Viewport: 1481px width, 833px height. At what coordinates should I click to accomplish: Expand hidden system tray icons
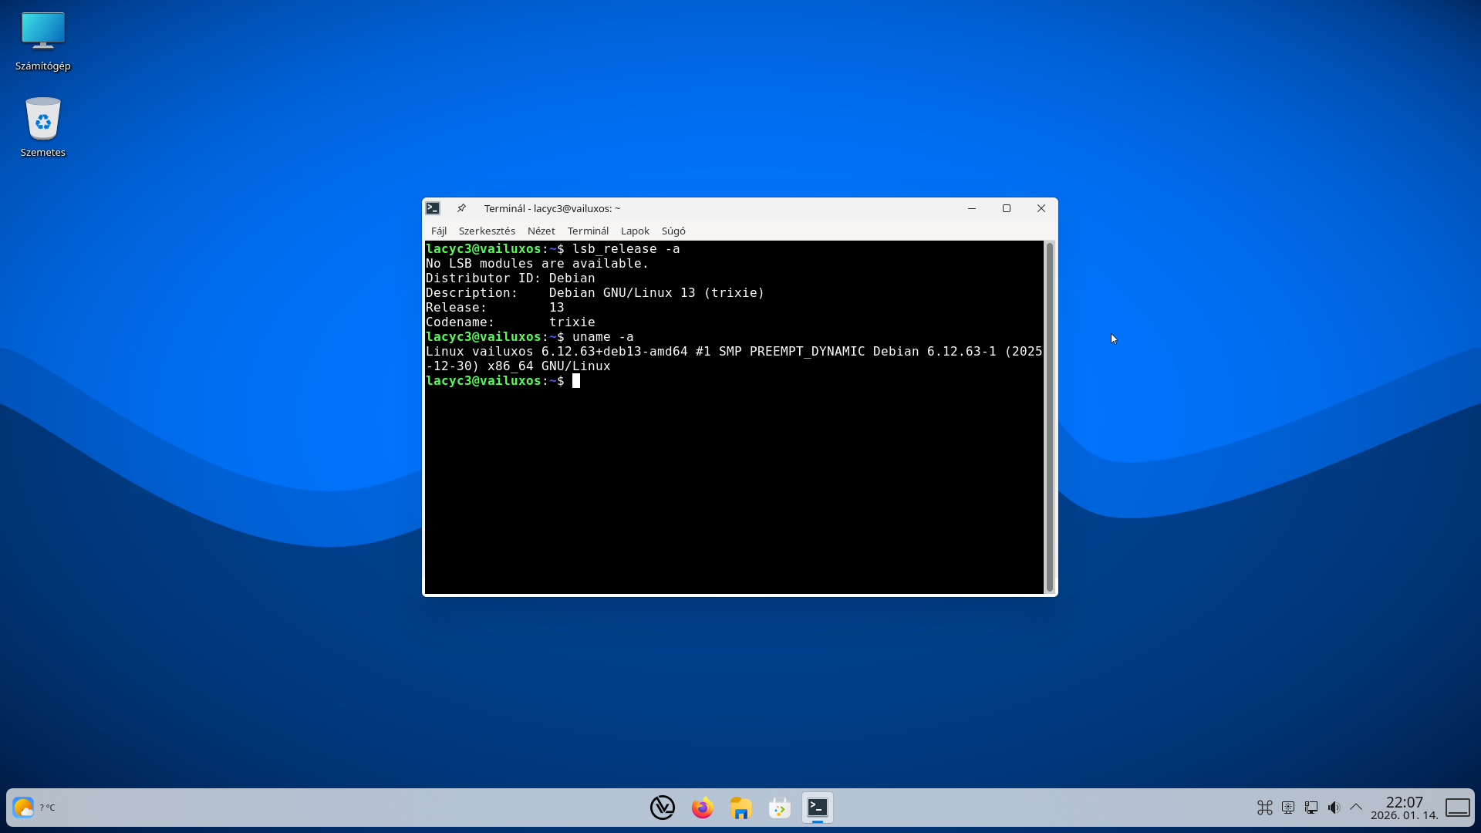[1355, 808]
